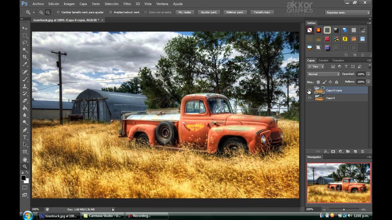Image resolution: width=392 pixels, height=220 pixels.
Task: Open the blend mode Normal dropdown
Action: pyautogui.click(x=323, y=74)
